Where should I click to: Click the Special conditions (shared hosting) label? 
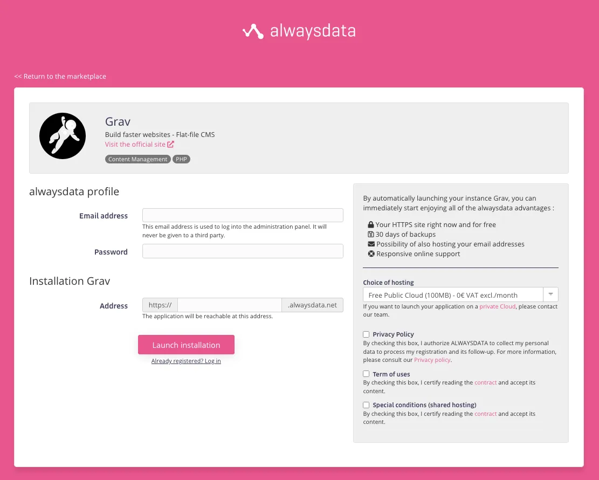click(x=424, y=404)
